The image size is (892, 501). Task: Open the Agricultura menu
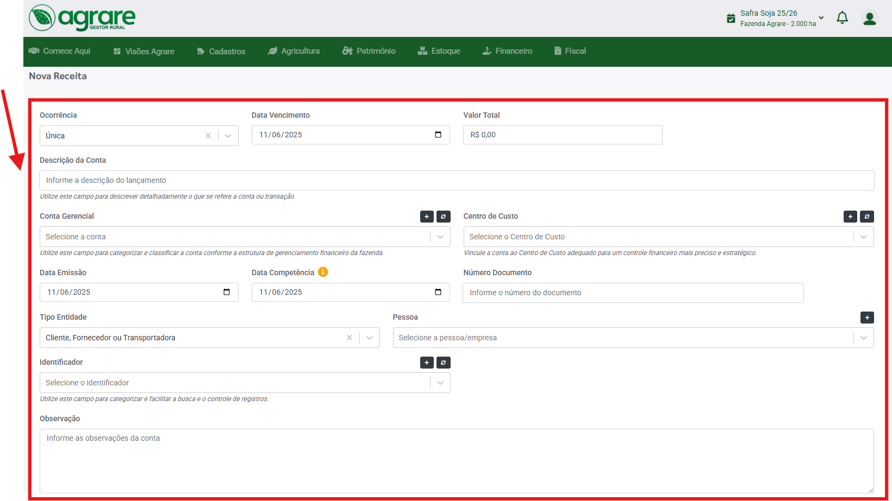point(294,51)
